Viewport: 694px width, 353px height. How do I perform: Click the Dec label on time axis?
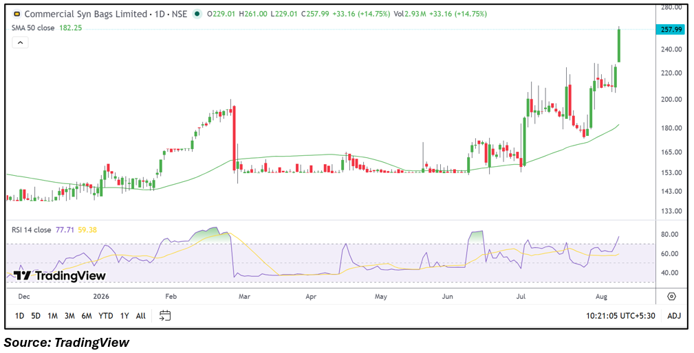(x=24, y=297)
